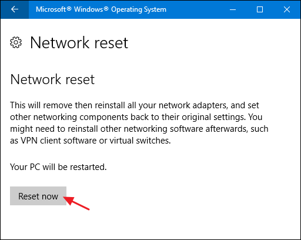This screenshot has width=301, height=240.
Task: Click the line starting 'This will remove then reinstall'
Action: click(135, 105)
